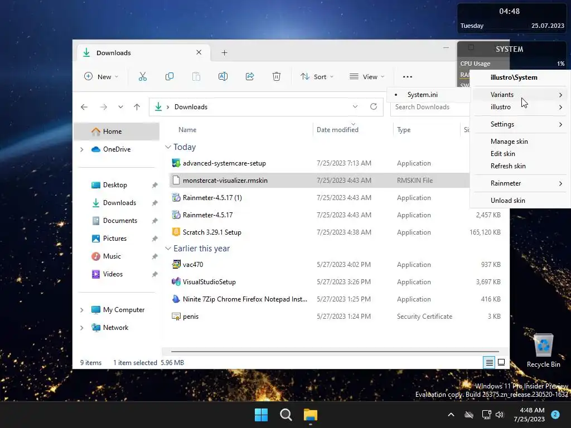Click the horizontal scrollbar in file list
The width and height of the screenshot is (571, 428).
(335, 352)
